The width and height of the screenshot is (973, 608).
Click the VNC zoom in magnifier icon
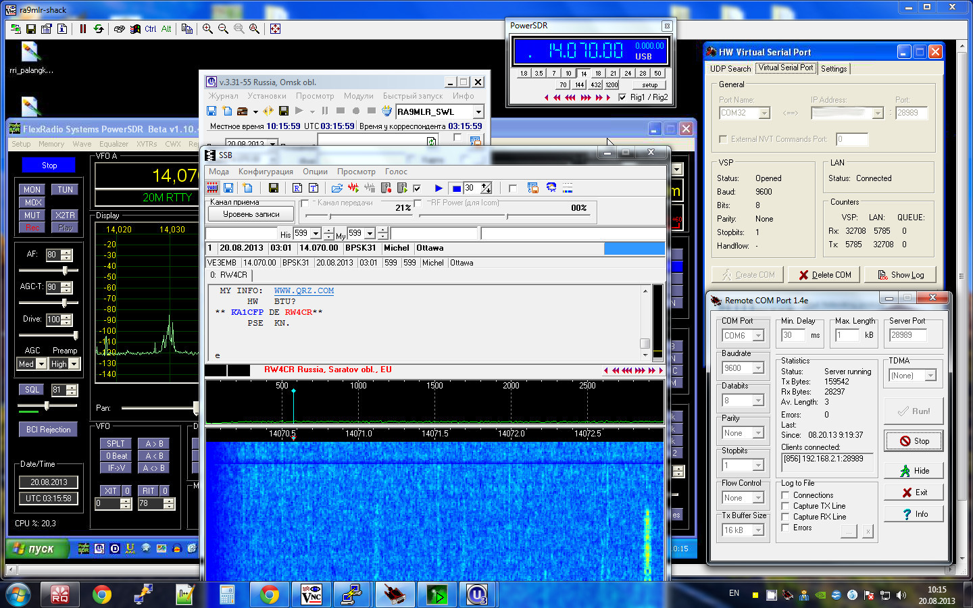pyautogui.click(x=207, y=29)
